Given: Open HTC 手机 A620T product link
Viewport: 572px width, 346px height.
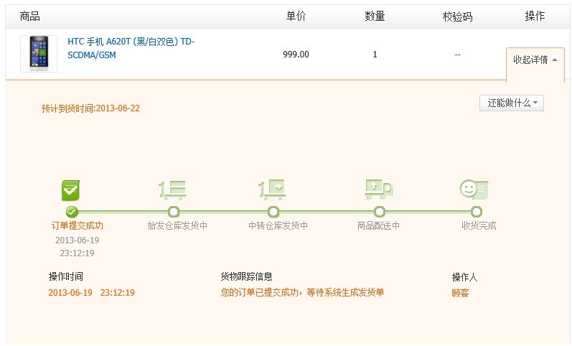Looking at the screenshot, I should coord(131,48).
